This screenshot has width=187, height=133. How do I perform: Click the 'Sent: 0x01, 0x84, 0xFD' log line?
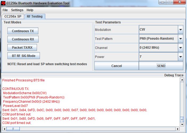75,110
